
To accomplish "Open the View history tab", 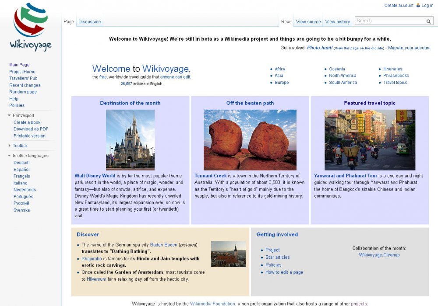I will (x=337, y=21).
